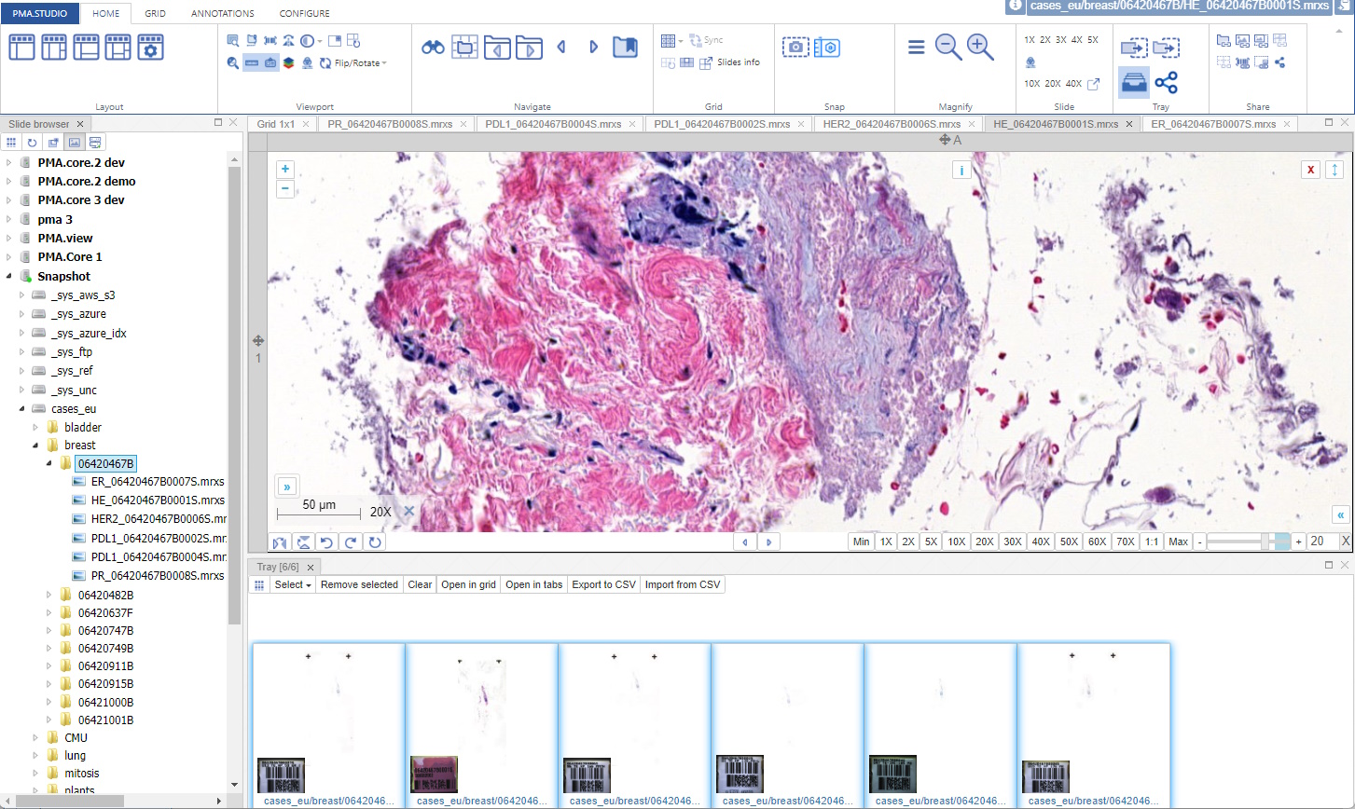This screenshot has width=1355, height=809.
Task: Click the bookmark folder icon in Navigate
Action: pyautogui.click(x=625, y=47)
